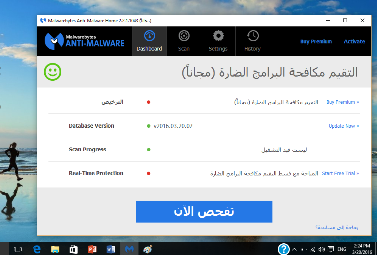Open Paint from the taskbar

coord(148,249)
